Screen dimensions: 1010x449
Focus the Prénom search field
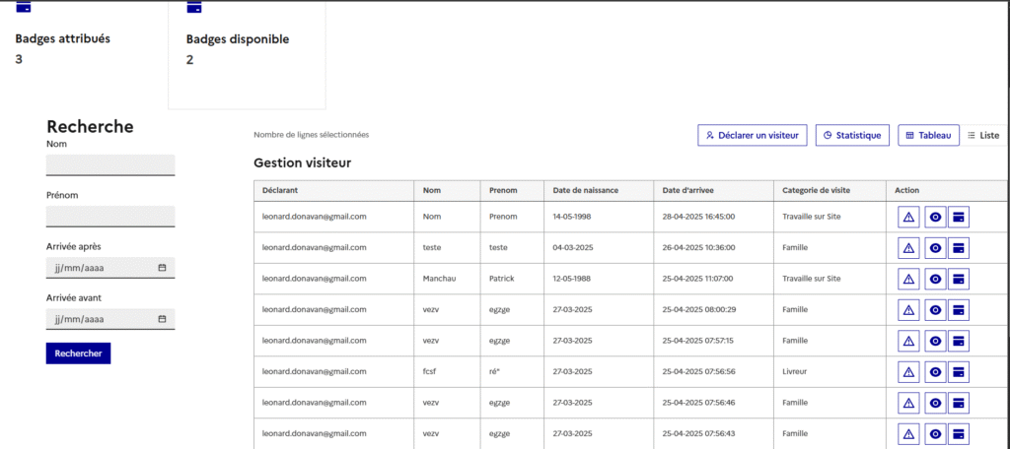coord(110,217)
